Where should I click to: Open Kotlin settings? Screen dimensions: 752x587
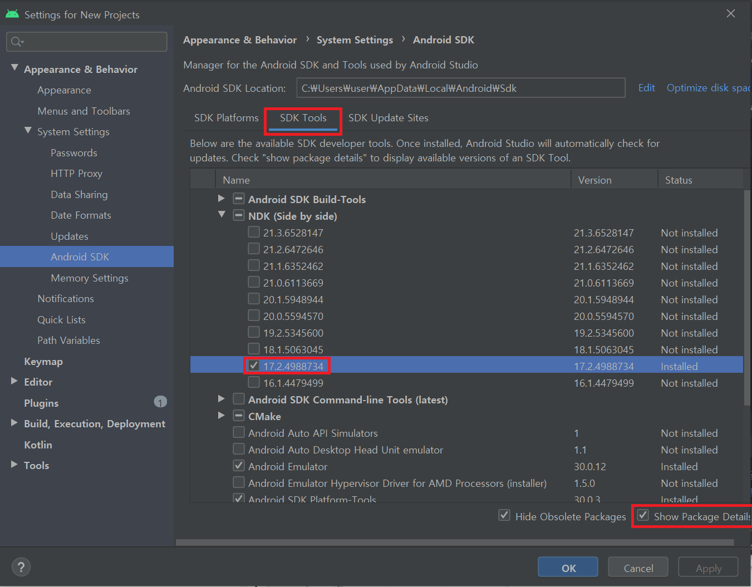click(x=38, y=445)
